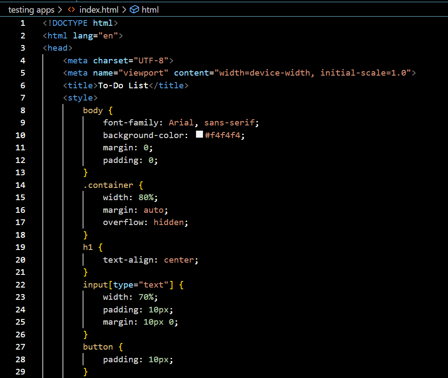The image size is (448, 378).
Task: Expand chevron after 'testing apps' breadcrumb
Action: click(x=59, y=10)
